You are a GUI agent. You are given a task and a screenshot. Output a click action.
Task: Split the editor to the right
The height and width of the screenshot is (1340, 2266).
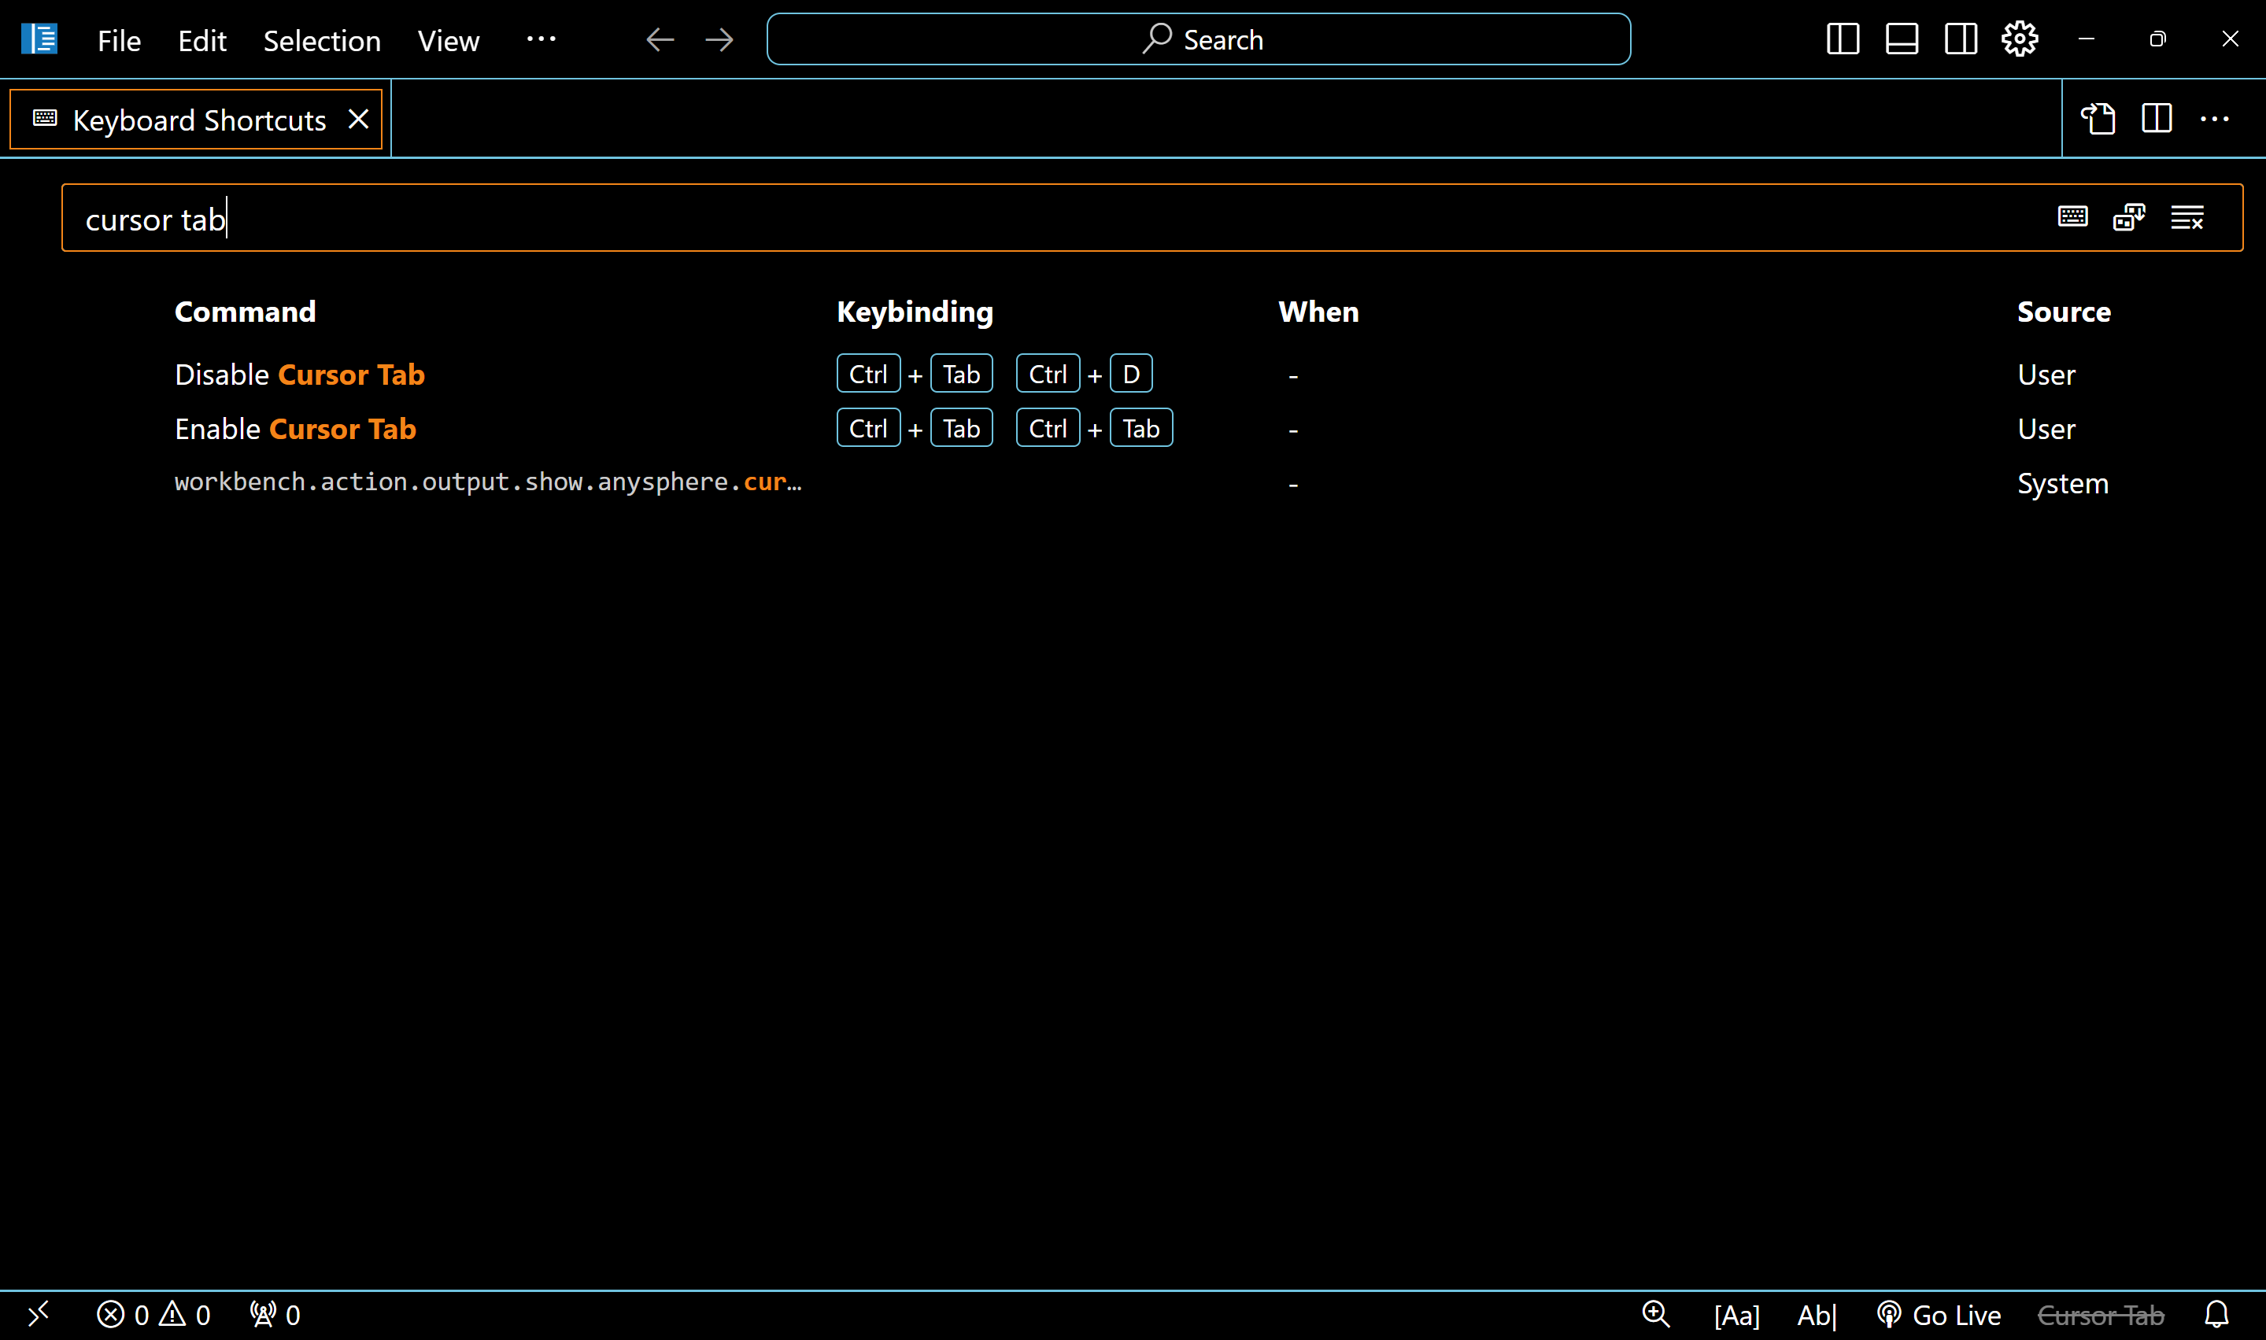[x=2157, y=118]
